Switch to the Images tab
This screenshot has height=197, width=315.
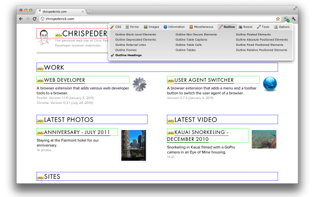(152, 27)
